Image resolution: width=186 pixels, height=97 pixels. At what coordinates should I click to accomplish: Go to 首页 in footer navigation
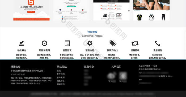[x=59, y=71]
